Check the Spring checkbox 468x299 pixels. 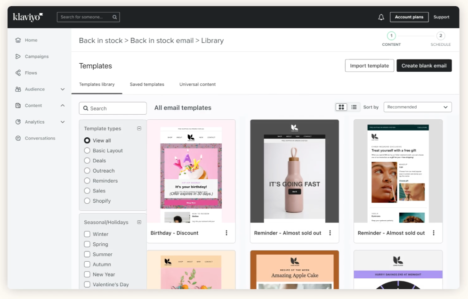tap(87, 244)
